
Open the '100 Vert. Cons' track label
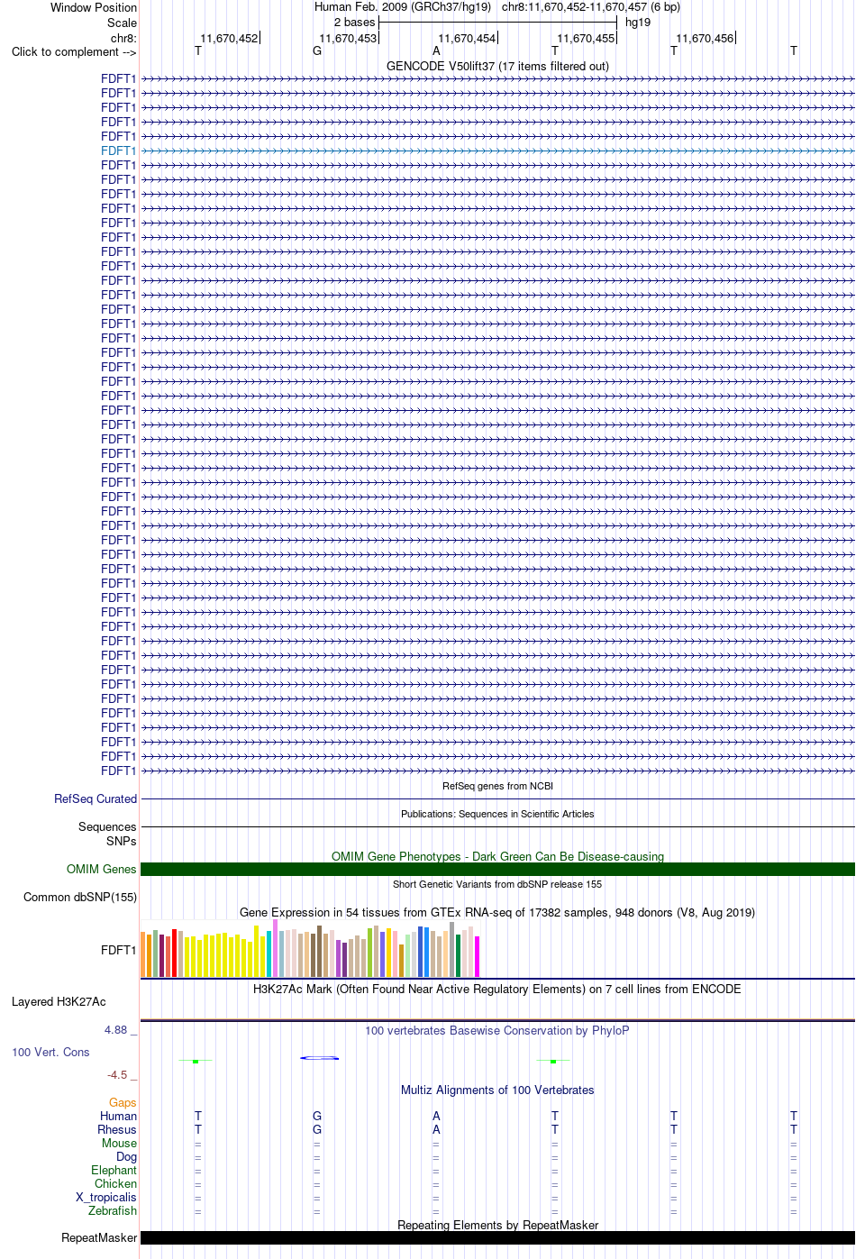(x=50, y=1052)
